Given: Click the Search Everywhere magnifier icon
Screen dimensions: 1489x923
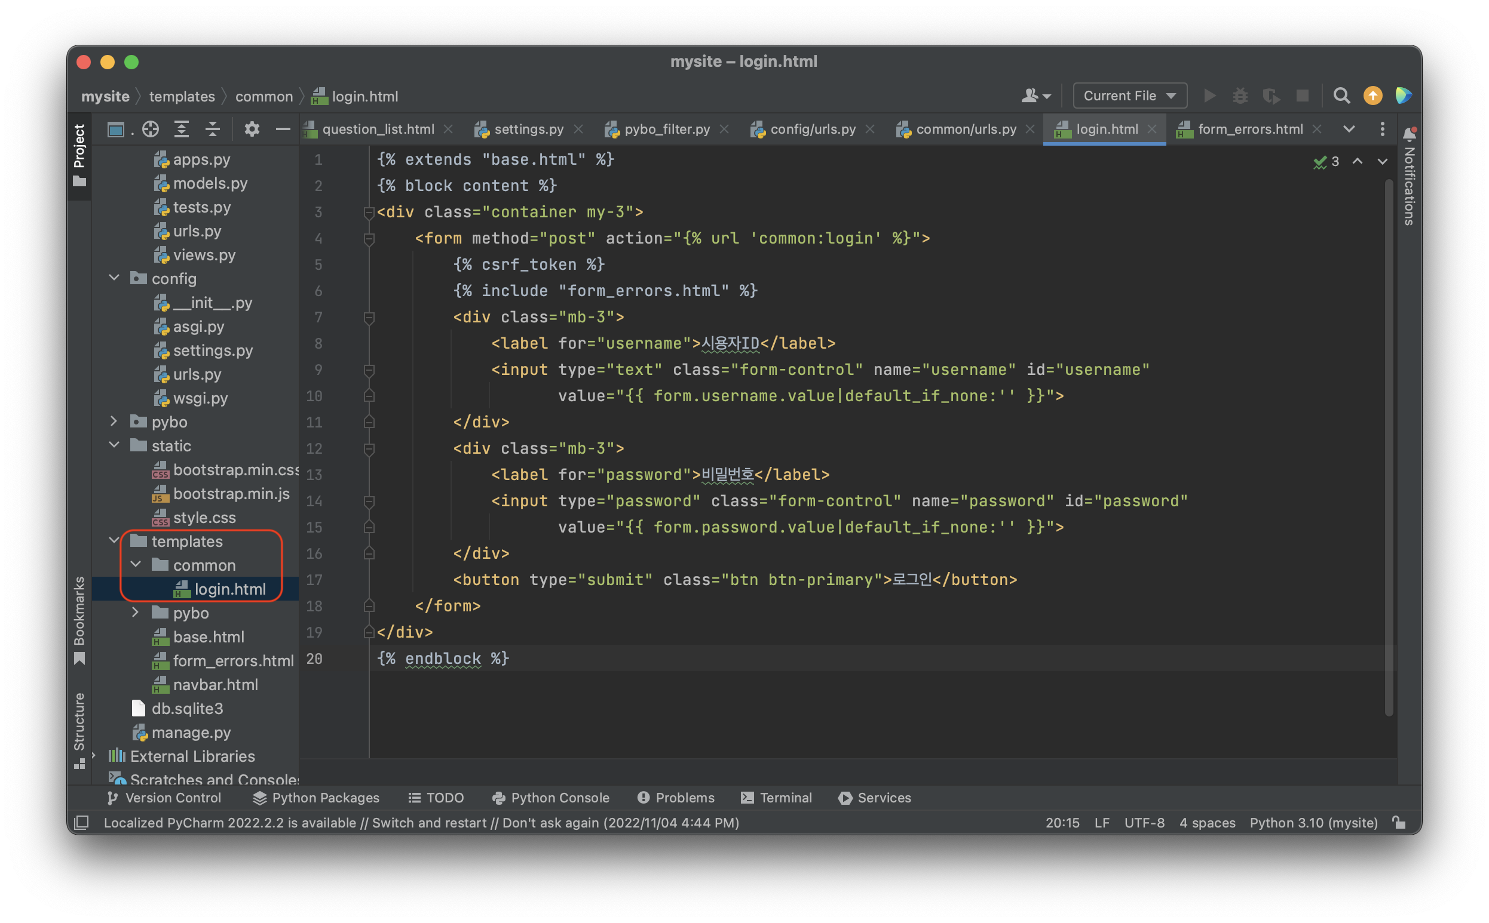Looking at the screenshot, I should click(1341, 96).
